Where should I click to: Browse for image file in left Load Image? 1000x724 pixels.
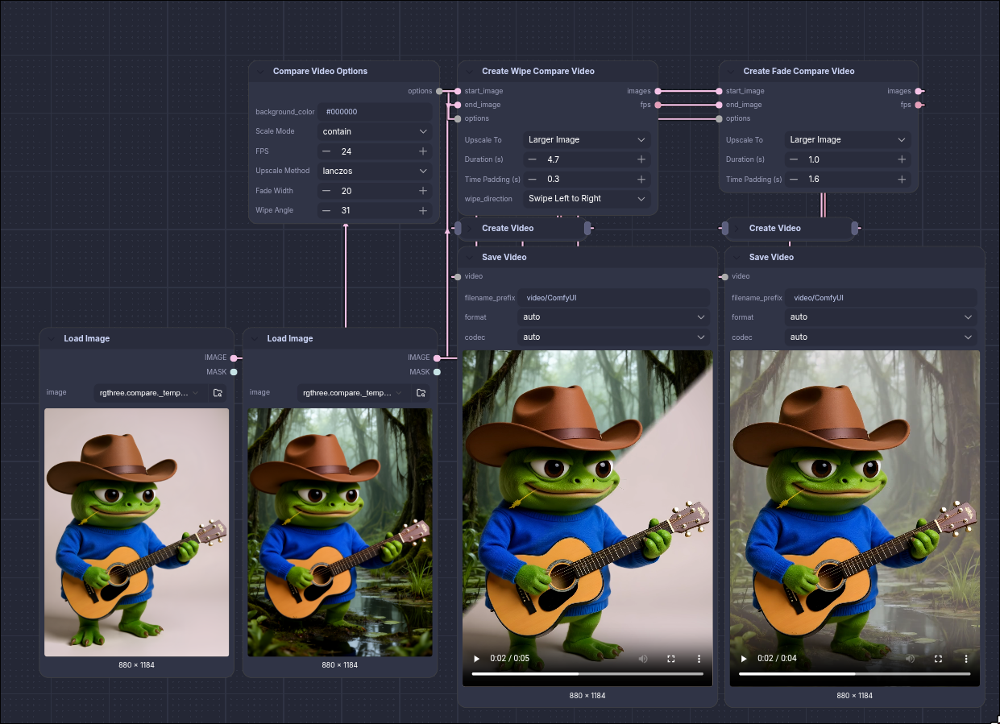[x=218, y=393]
